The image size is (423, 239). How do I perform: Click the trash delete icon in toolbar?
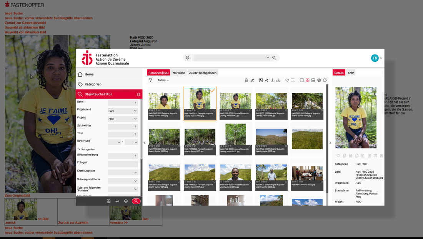point(246,81)
